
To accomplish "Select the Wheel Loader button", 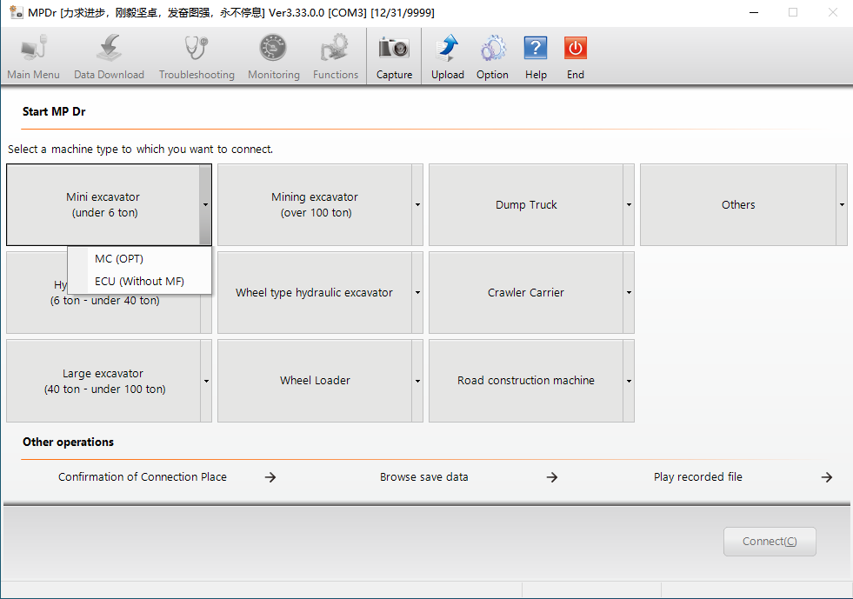I will coord(315,381).
